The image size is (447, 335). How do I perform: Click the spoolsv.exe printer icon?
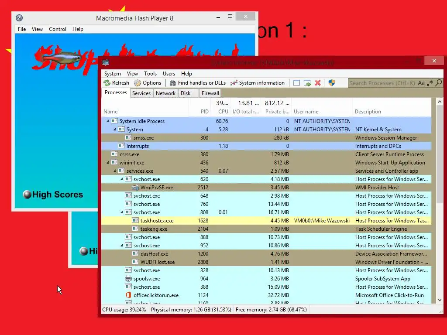128,279
